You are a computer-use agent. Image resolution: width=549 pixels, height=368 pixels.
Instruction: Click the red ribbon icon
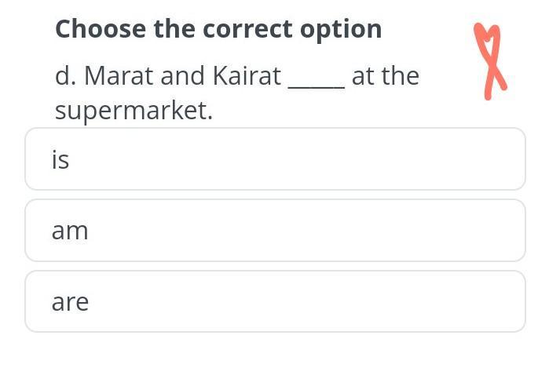pos(491,61)
